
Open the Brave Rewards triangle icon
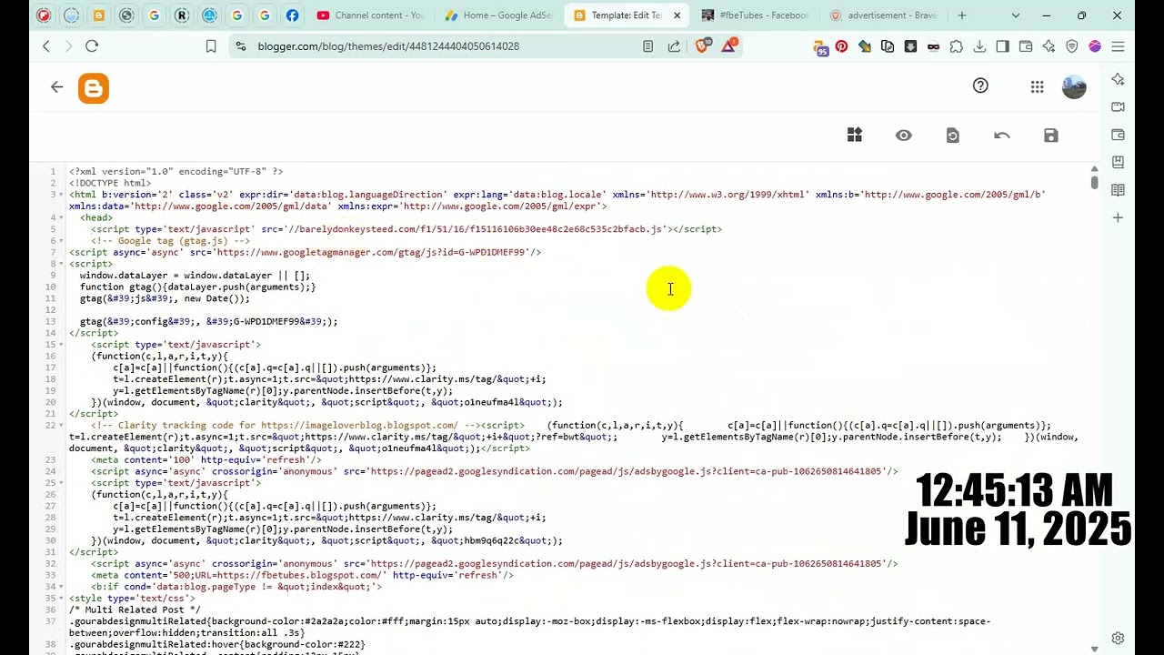pyautogui.click(x=728, y=45)
